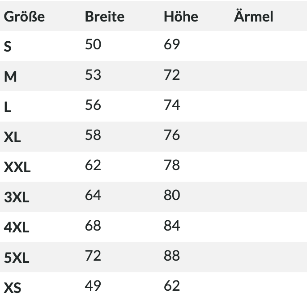Image resolution: width=307 pixels, height=297 pixels.
Task: Click the XXL size row label
Action: 17,167
